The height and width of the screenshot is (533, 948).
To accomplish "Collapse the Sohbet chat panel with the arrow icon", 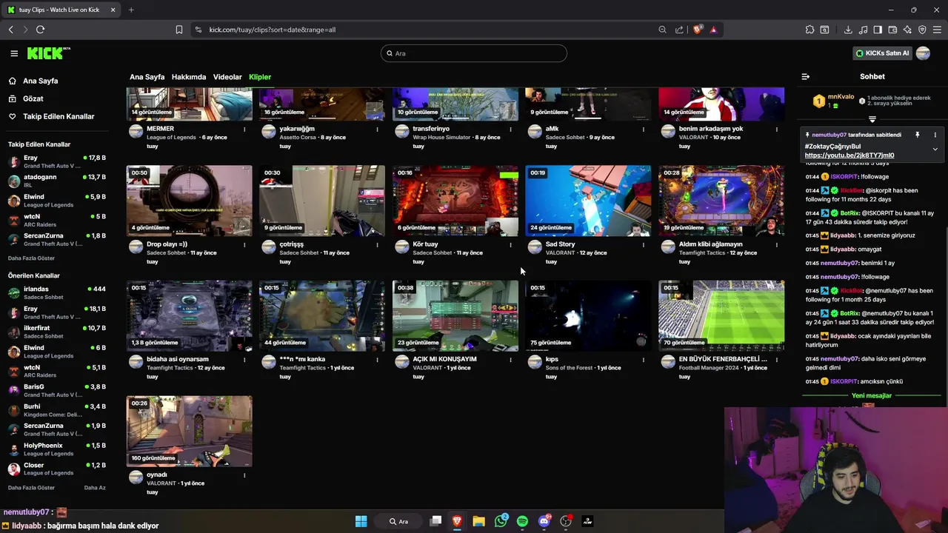I will [x=806, y=76].
